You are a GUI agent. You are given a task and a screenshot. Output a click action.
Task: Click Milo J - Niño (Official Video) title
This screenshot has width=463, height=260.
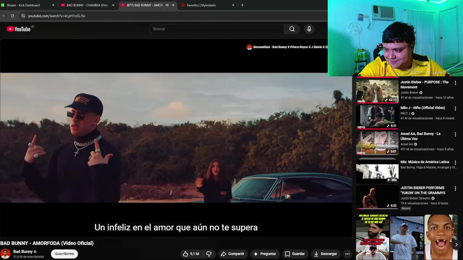[422, 108]
